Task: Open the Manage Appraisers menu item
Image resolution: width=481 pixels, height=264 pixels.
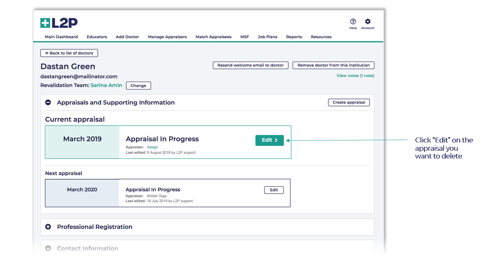Action: 167,37
